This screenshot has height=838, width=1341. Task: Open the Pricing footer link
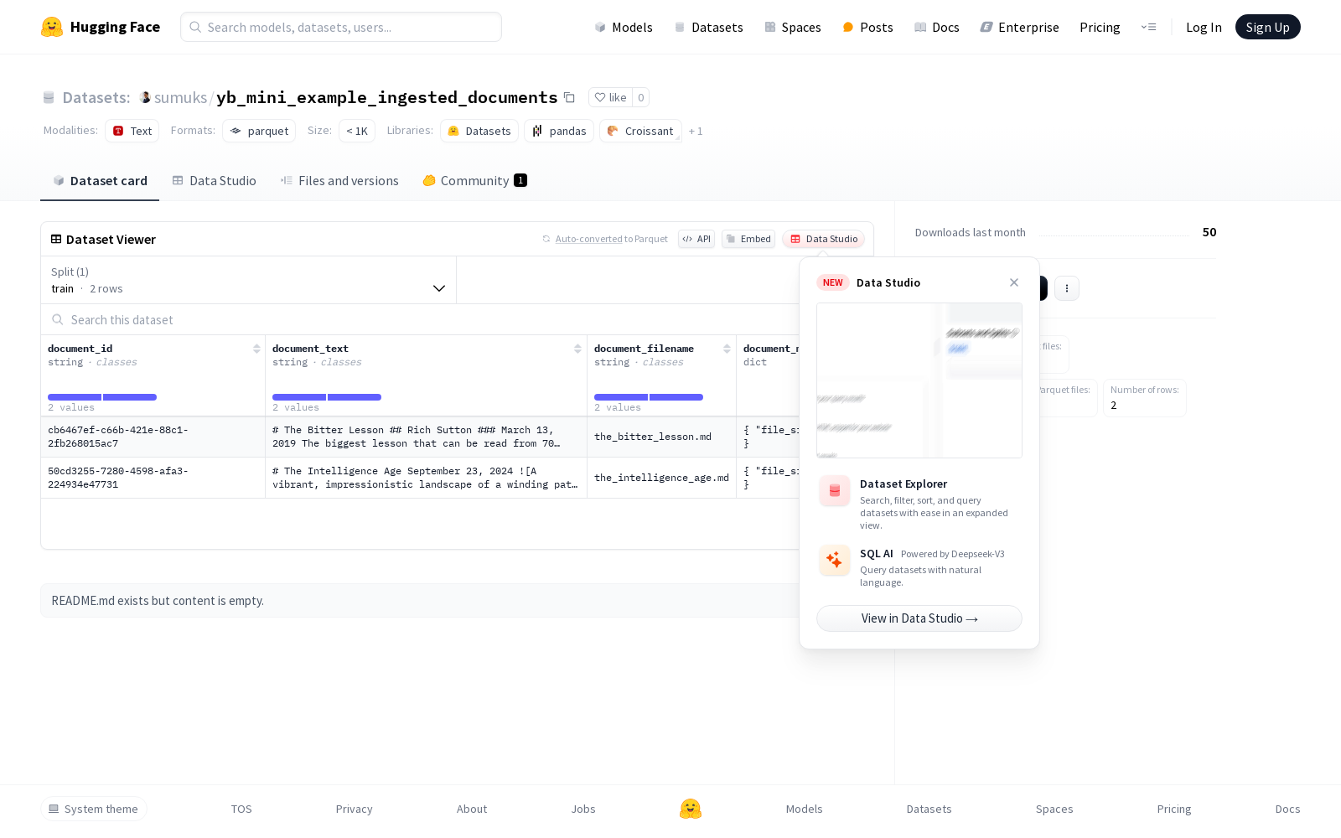coord(1174,809)
